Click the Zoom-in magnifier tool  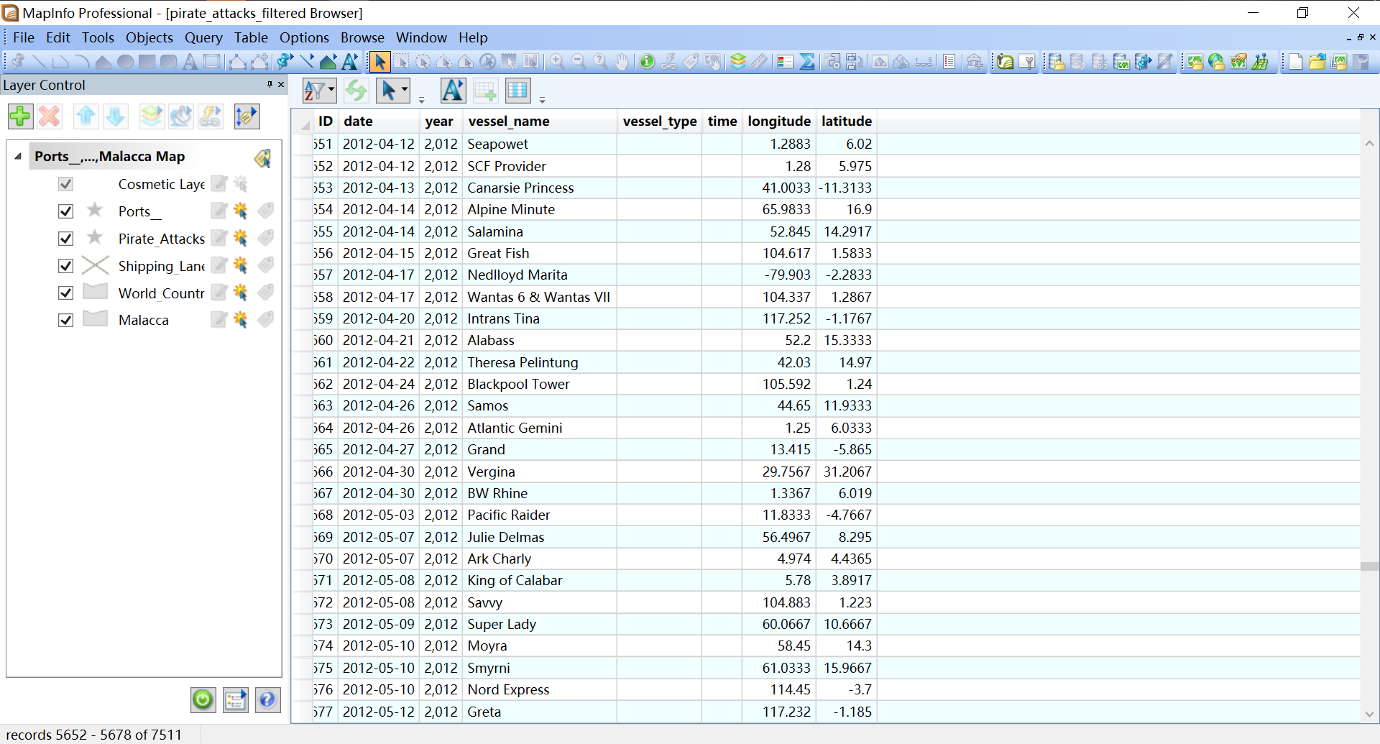557,62
